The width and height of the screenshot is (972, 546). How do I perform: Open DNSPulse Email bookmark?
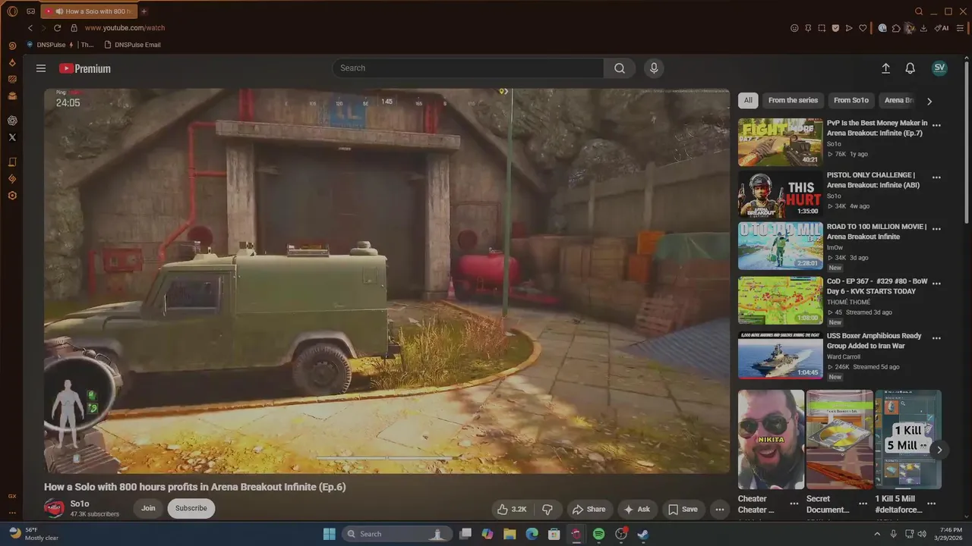(x=132, y=45)
